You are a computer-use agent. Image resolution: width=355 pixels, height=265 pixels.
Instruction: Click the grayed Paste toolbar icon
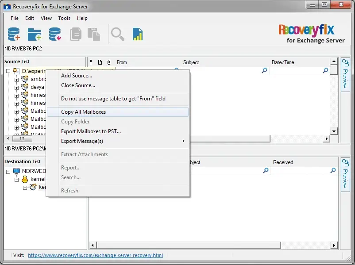[94, 34]
